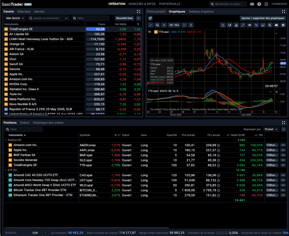Viewport: 289px width, 236px height.
Task: Toggle the chain link icon on chart toolbar
Action: pyautogui.click(x=150, y=25)
